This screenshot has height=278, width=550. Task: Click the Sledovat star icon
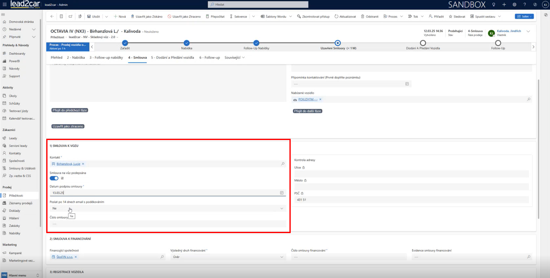pyautogui.click(x=450, y=16)
